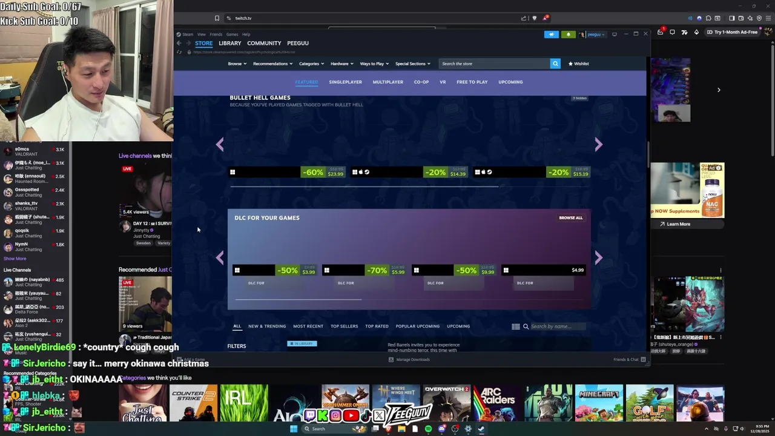
Task: Select the MULTIPLAYER tag tab
Action: 387,82
